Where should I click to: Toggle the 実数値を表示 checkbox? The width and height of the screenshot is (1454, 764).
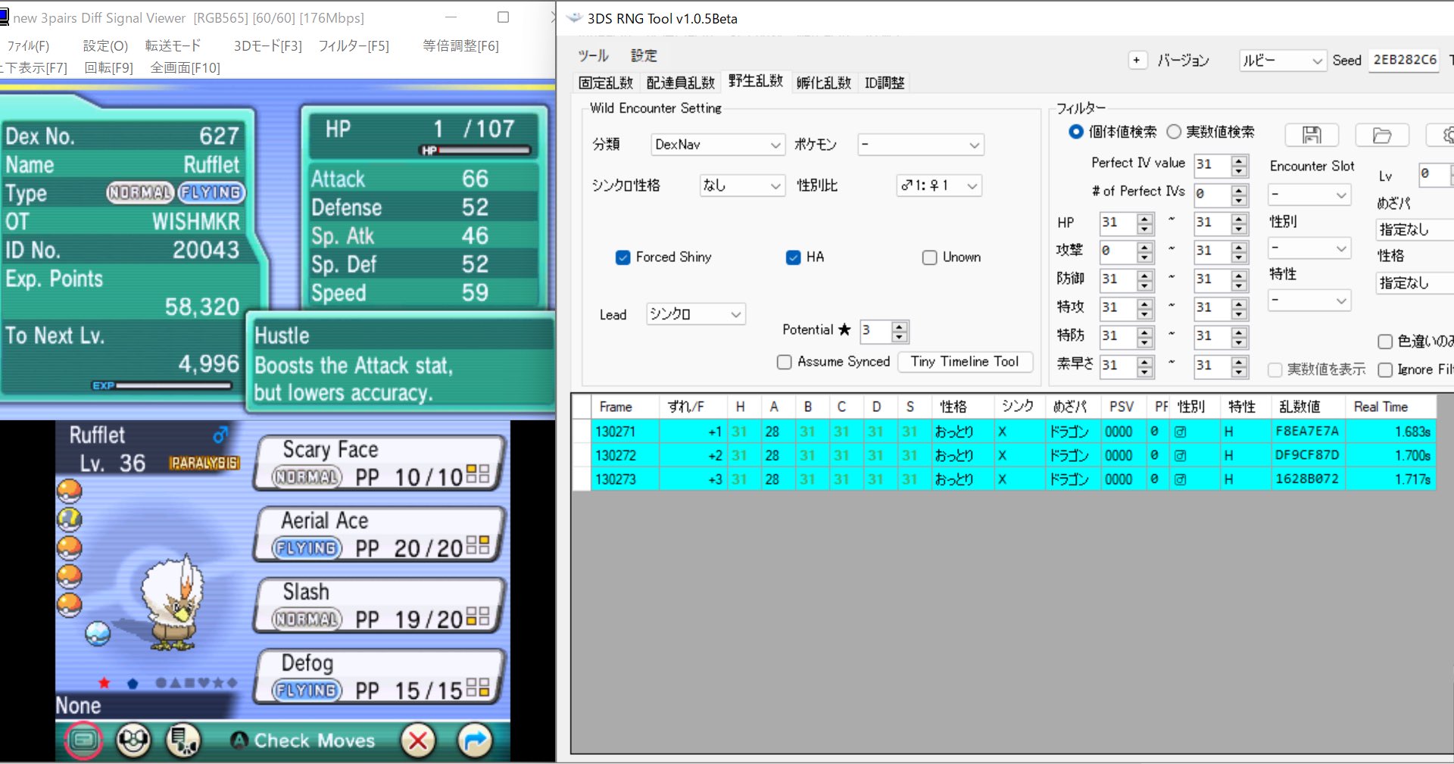click(1275, 370)
